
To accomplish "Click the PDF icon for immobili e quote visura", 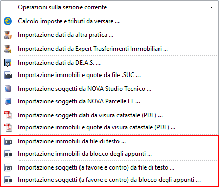I will [x=8, y=127].
